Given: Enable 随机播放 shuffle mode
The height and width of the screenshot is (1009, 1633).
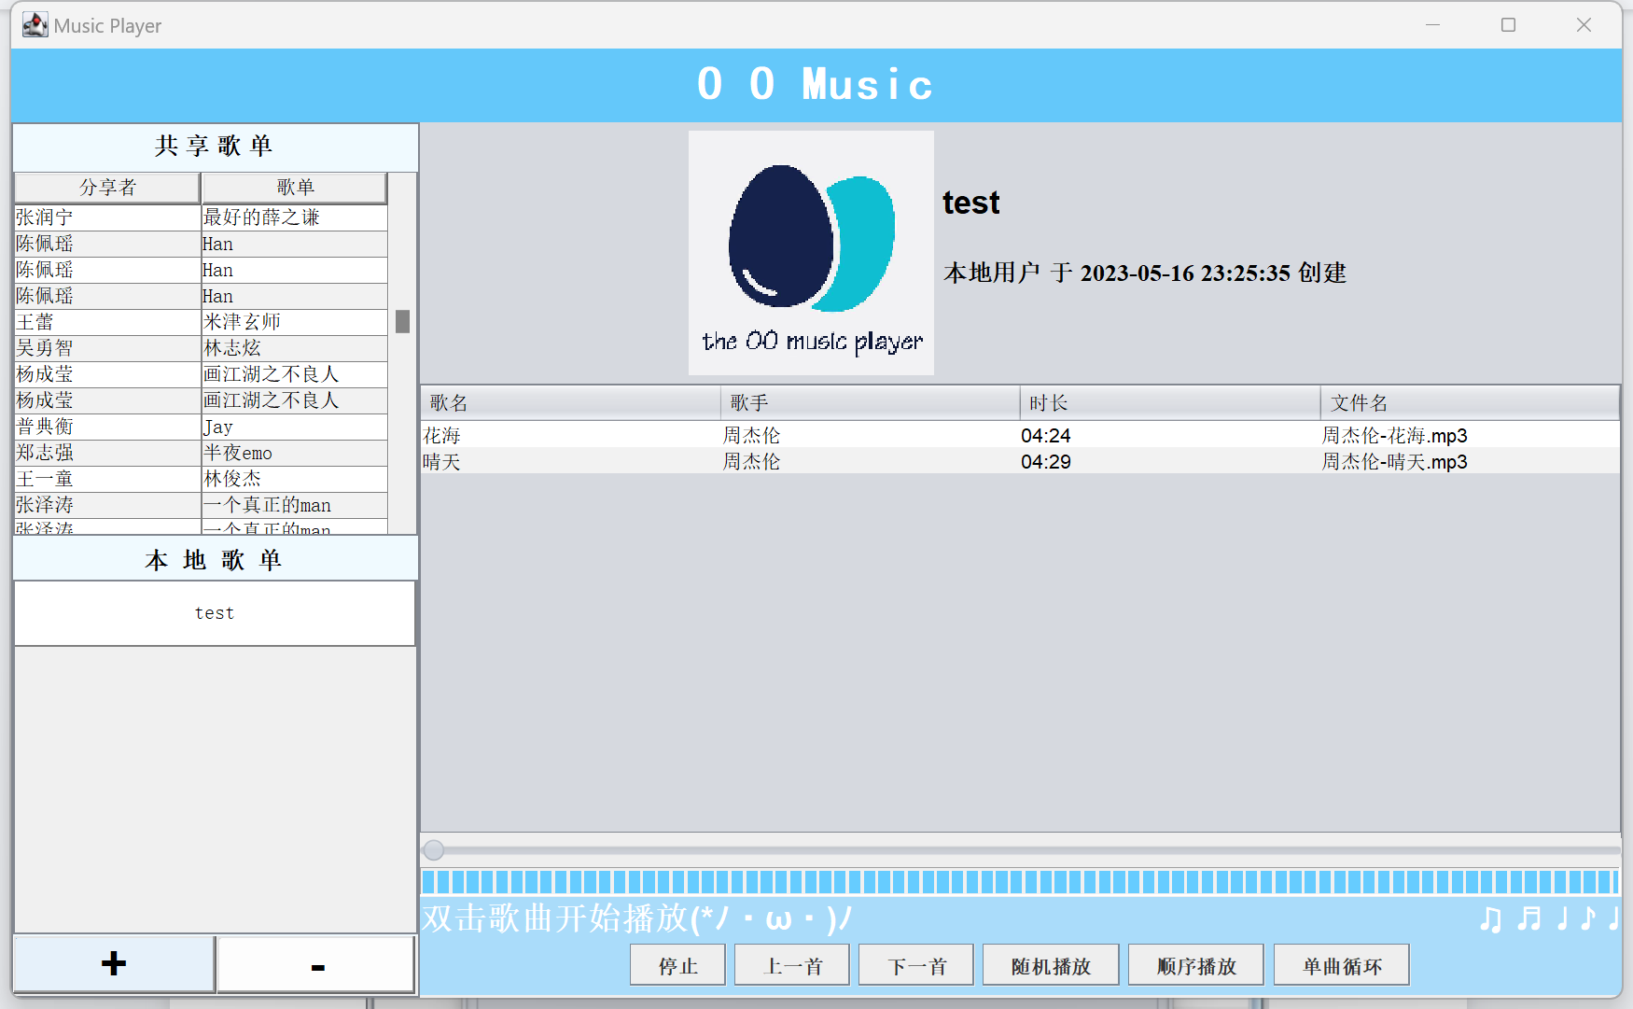Looking at the screenshot, I should (1051, 966).
